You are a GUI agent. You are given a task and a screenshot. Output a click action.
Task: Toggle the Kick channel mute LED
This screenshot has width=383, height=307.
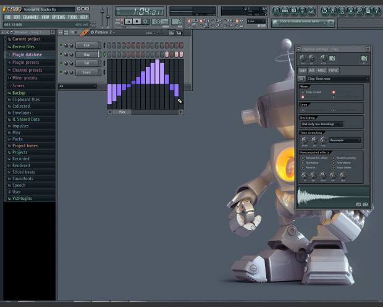(61, 45)
